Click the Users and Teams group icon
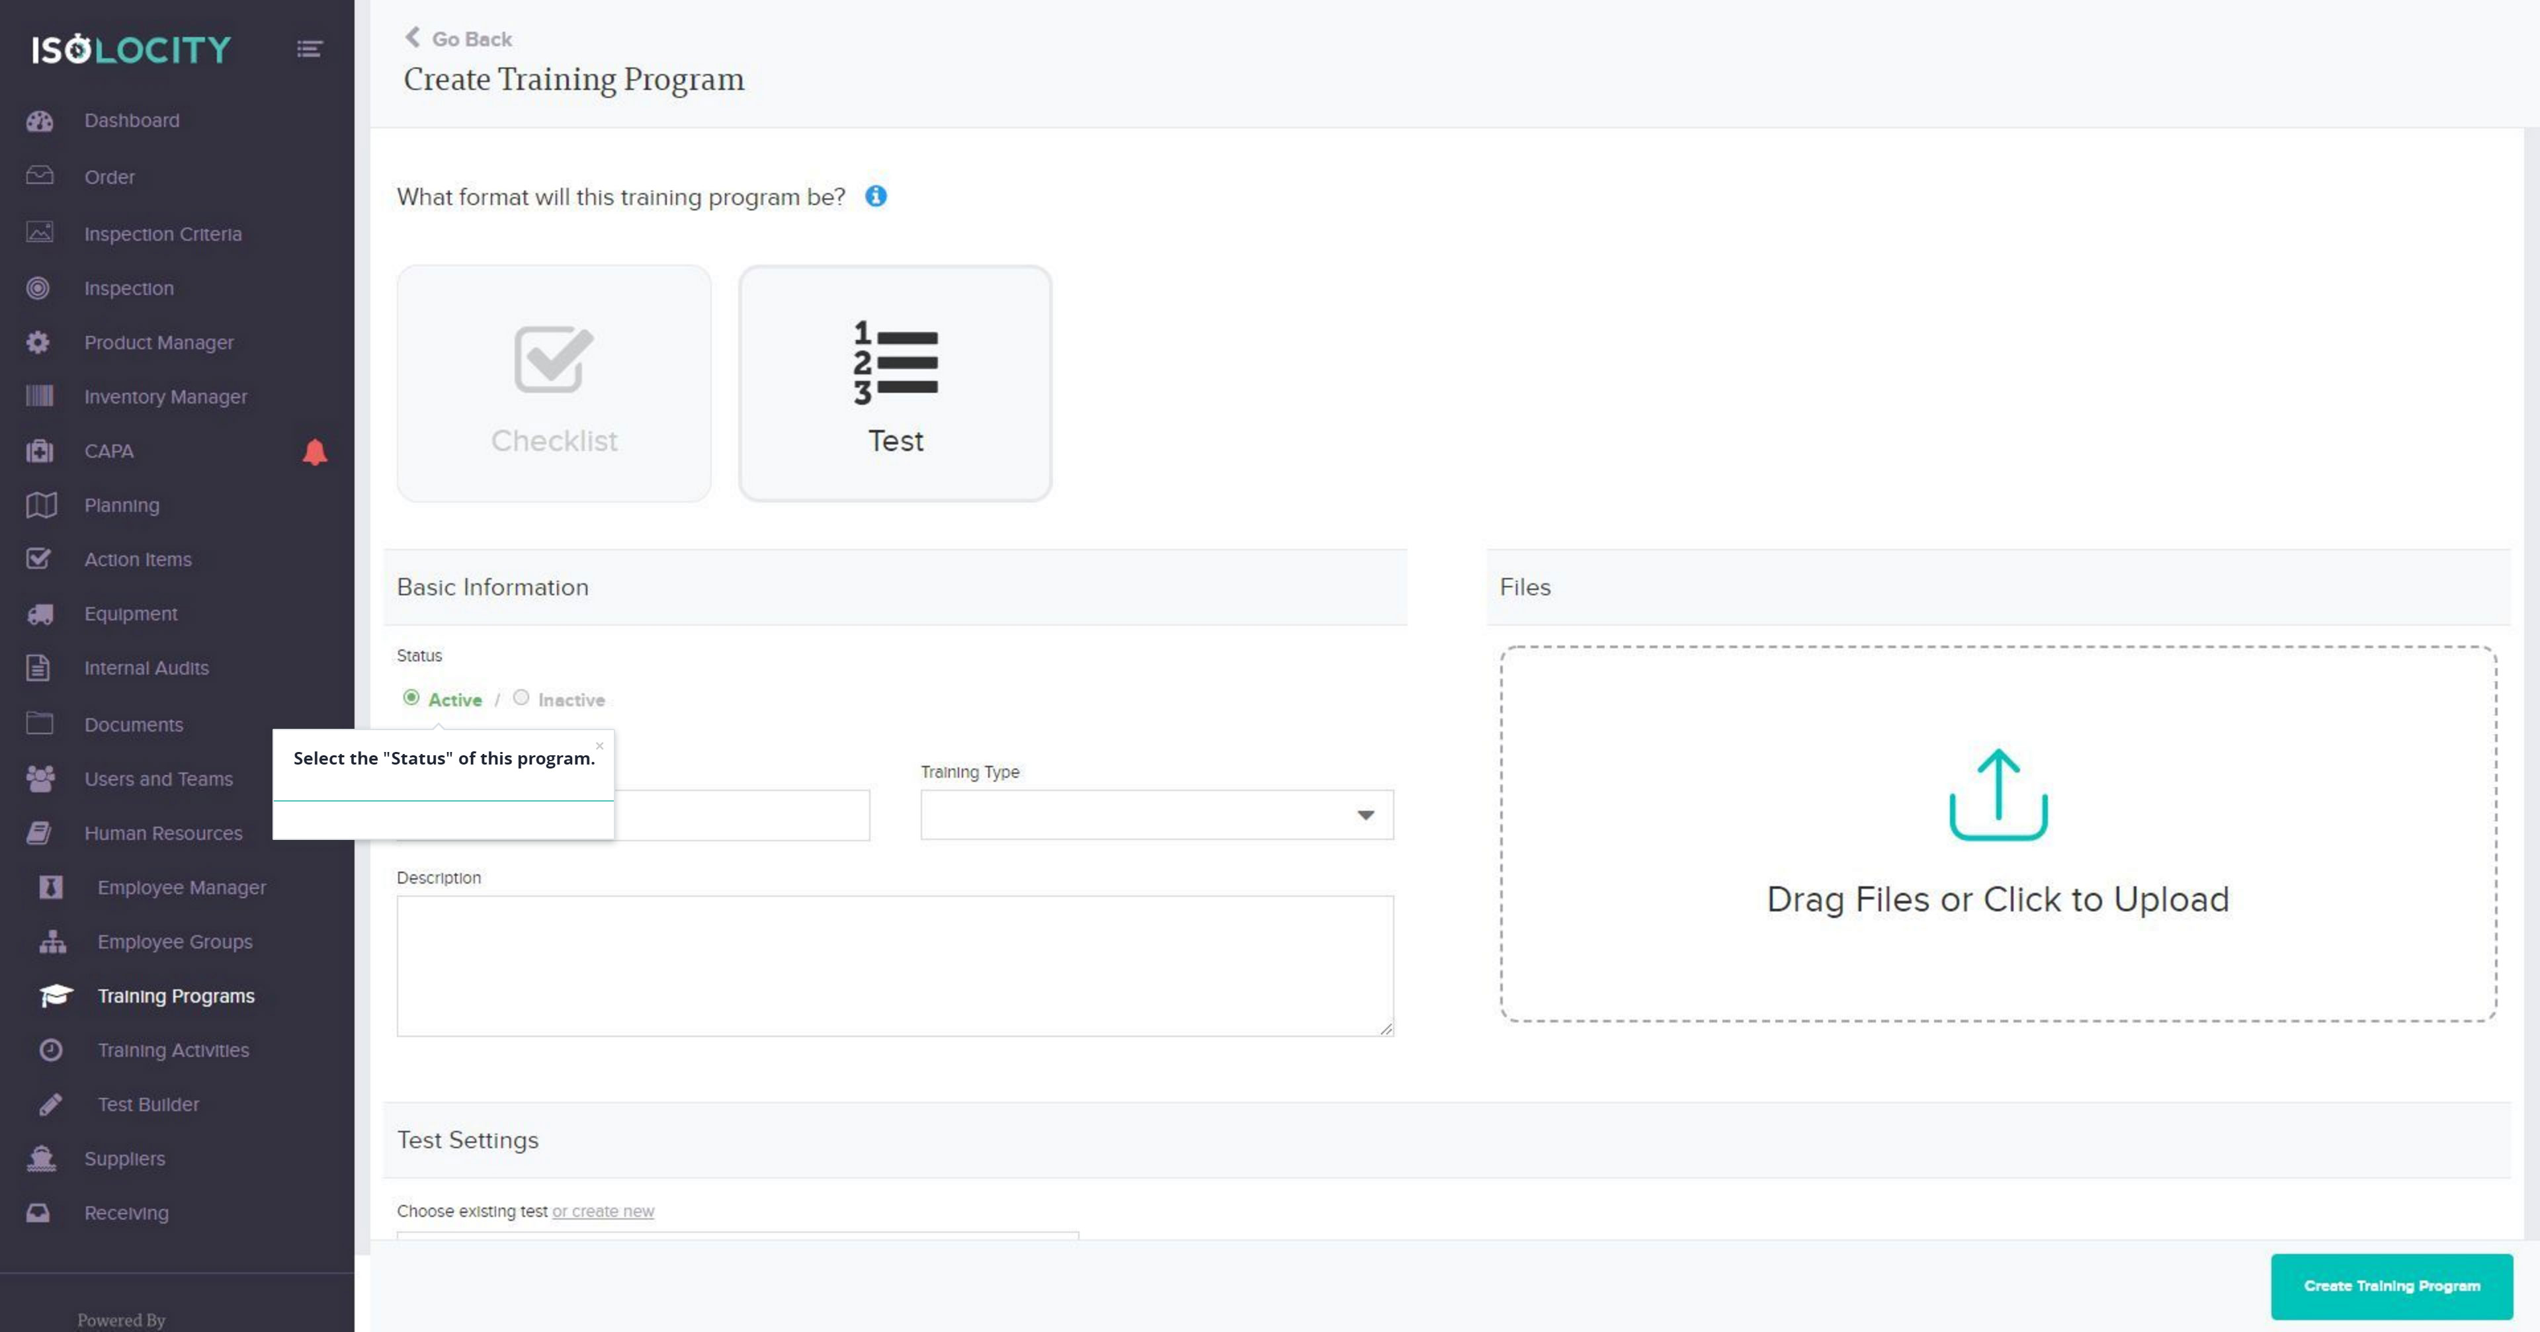The height and width of the screenshot is (1332, 2540). tap(40, 779)
